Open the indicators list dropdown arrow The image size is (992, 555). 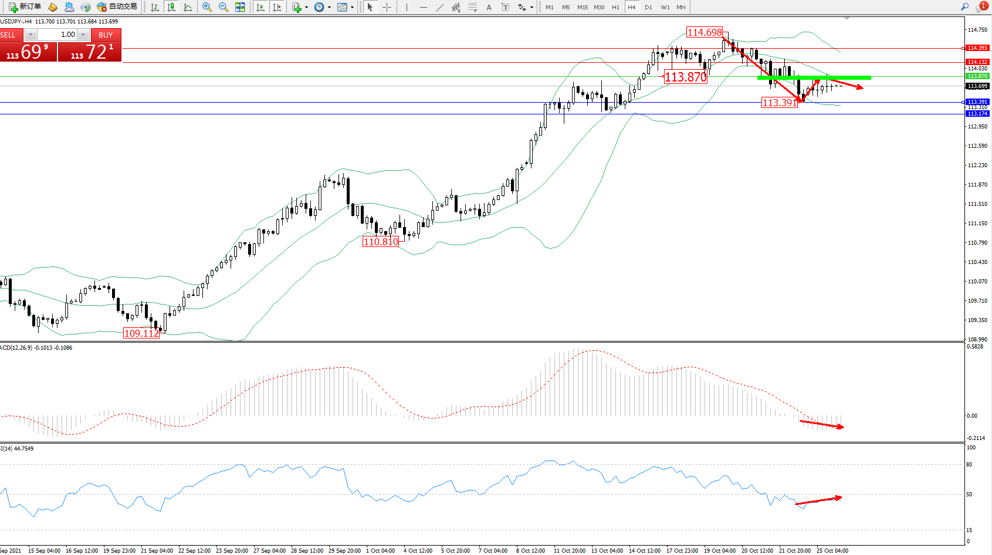tap(306, 8)
